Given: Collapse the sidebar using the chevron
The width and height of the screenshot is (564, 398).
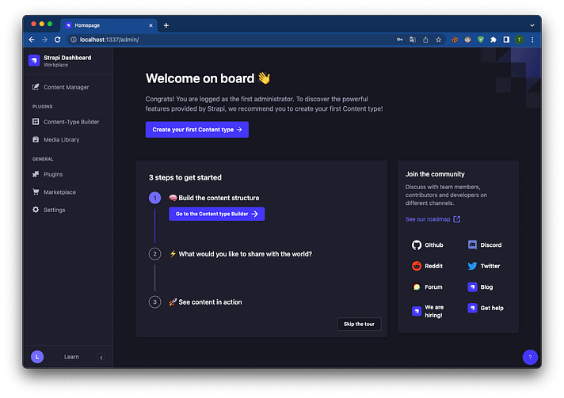Looking at the screenshot, I should (x=101, y=358).
